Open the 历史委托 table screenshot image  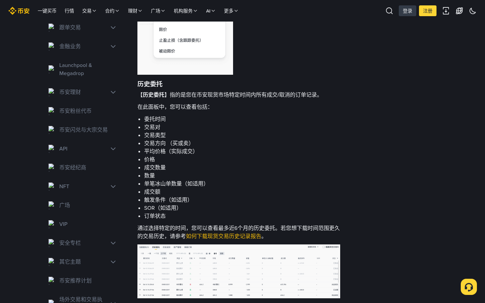pyautogui.click(x=239, y=271)
